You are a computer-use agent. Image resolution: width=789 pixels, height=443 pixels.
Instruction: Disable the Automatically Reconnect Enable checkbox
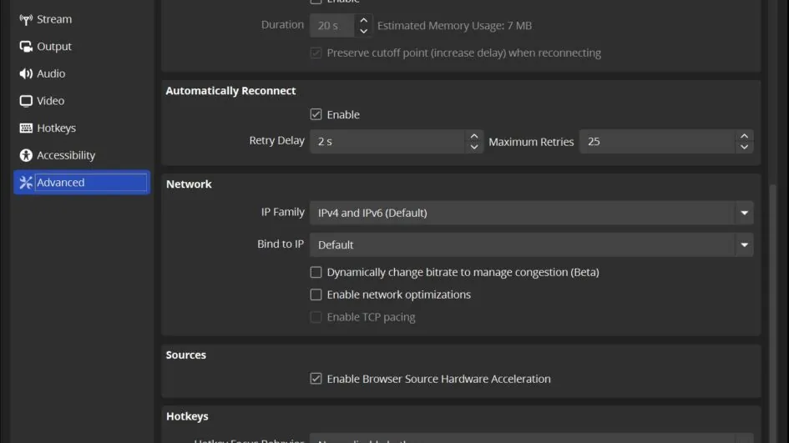click(x=316, y=114)
